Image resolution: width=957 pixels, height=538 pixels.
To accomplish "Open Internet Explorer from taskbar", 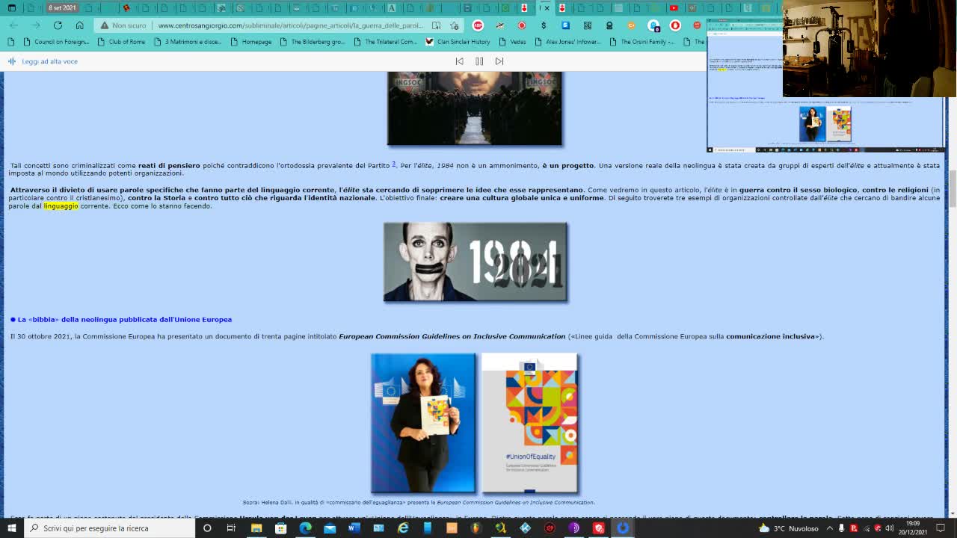I will pyautogui.click(x=403, y=528).
